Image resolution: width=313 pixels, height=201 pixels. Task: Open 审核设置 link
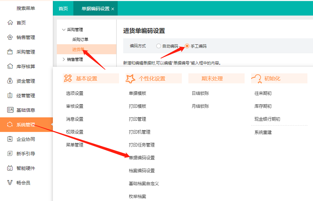[75, 106]
